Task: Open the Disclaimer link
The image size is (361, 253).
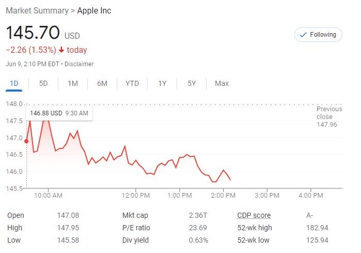Action: coord(80,64)
